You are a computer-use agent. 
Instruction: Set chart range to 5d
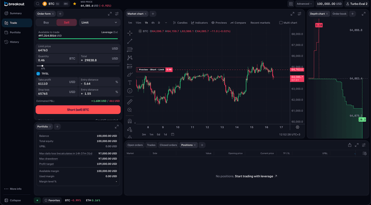click(x=158, y=134)
